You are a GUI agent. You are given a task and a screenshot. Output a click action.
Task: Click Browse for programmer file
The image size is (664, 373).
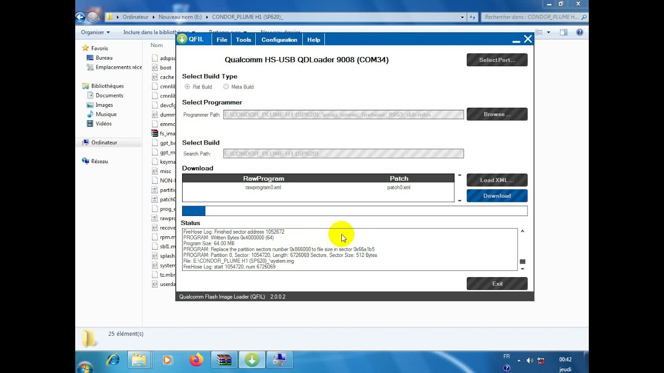497,114
